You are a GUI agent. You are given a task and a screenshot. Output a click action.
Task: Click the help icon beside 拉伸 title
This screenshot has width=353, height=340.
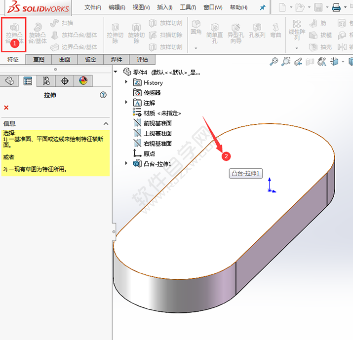point(103,95)
